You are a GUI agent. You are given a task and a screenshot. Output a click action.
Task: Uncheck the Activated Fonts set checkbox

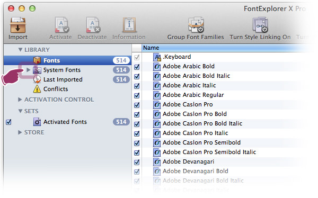(8, 122)
